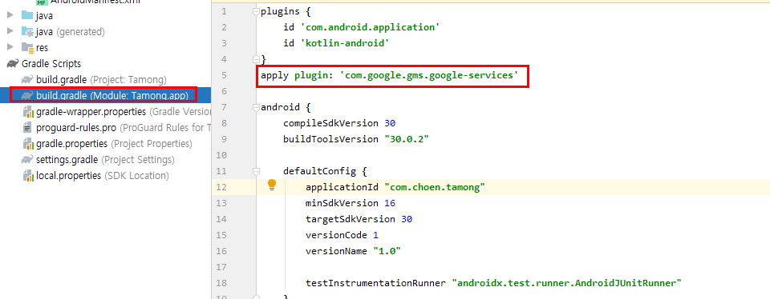Click the res folder icon
The image size is (770, 299).
[27, 47]
